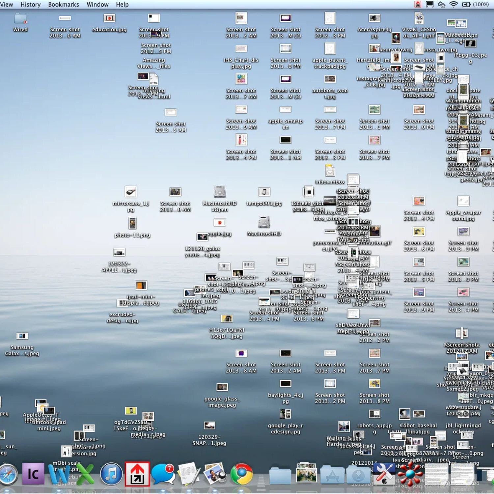
Task: Open the Window menu
Action: (x=97, y=4)
